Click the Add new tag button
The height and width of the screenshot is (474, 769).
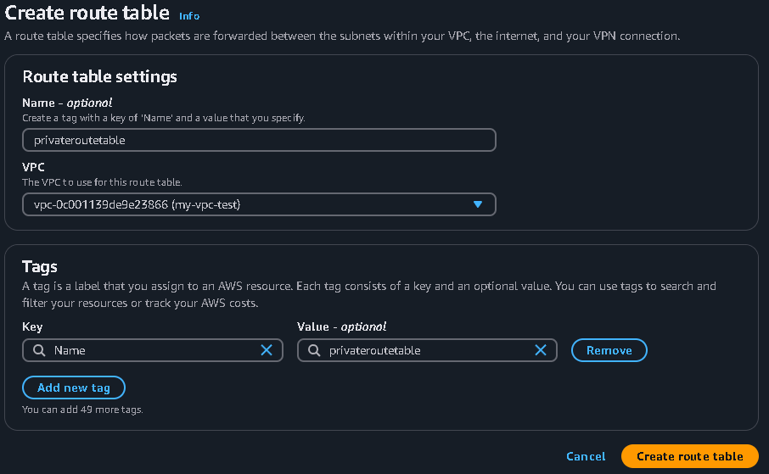[74, 388]
